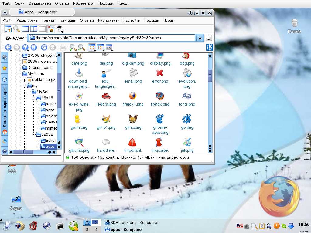311x233 pixels.
Task: Select the fonts.png file
Action: click(x=187, y=99)
